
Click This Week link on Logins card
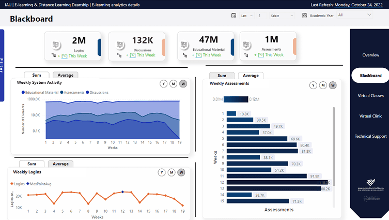pyautogui.click(x=77, y=56)
